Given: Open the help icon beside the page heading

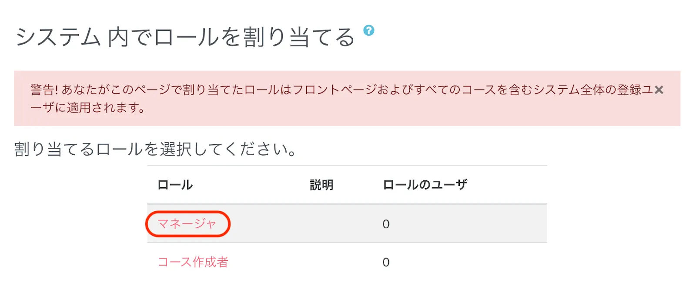Looking at the screenshot, I should (368, 30).
